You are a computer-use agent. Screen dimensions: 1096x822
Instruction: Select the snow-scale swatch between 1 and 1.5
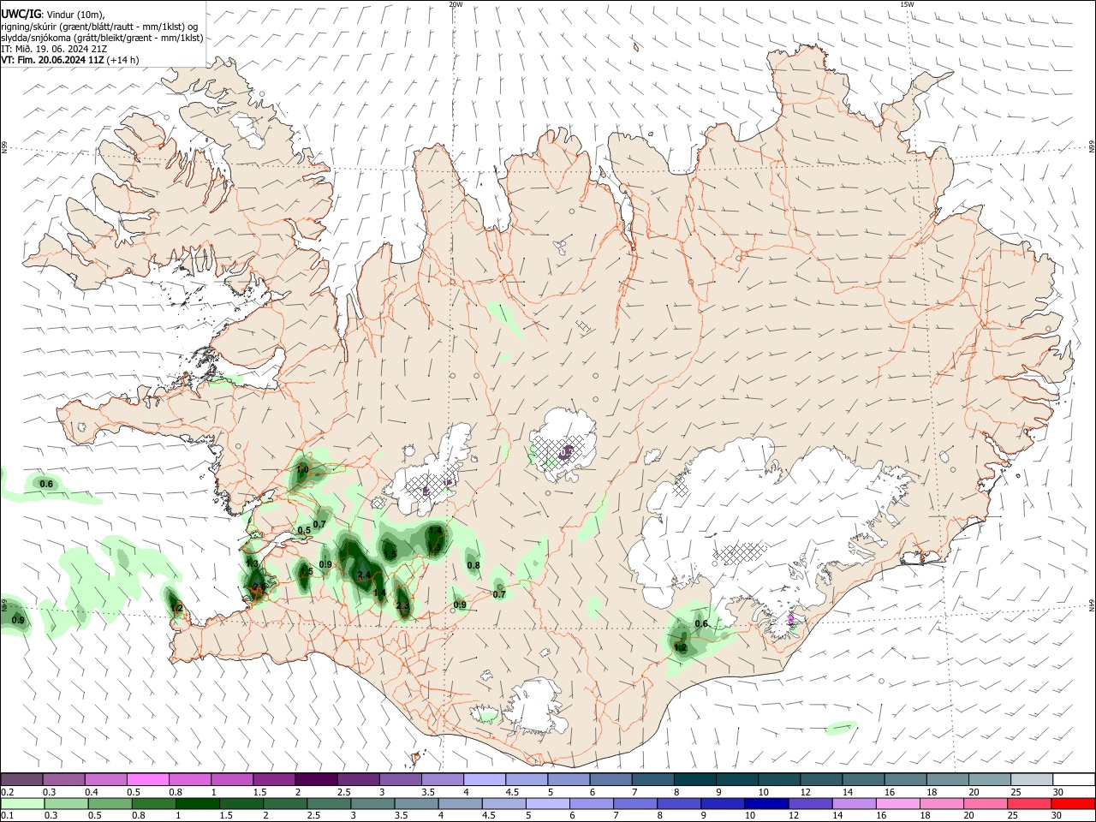(231, 779)
